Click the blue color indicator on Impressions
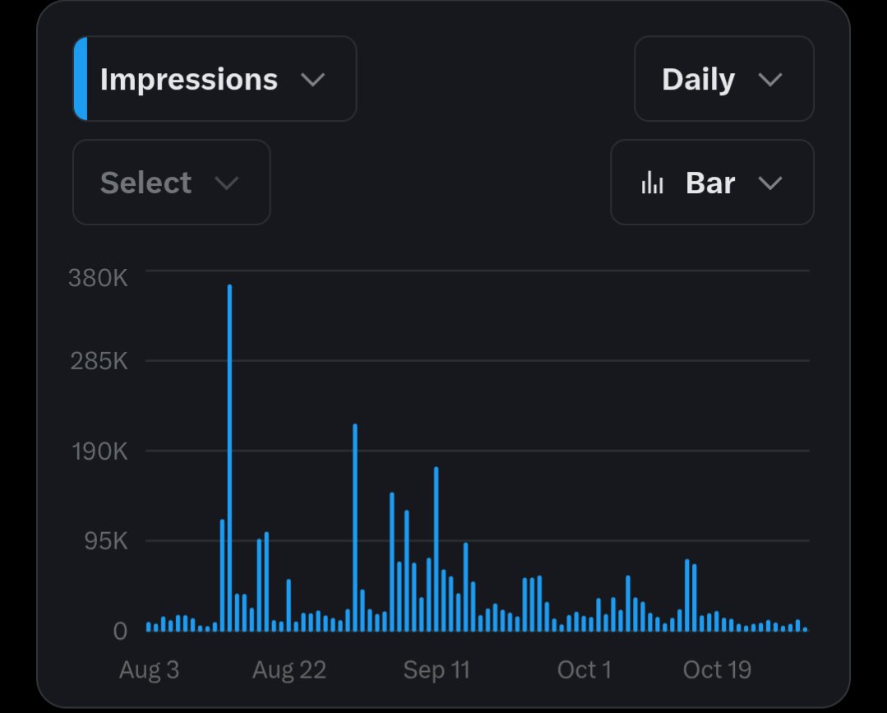 pyautogui.click(x=81, y=79)
